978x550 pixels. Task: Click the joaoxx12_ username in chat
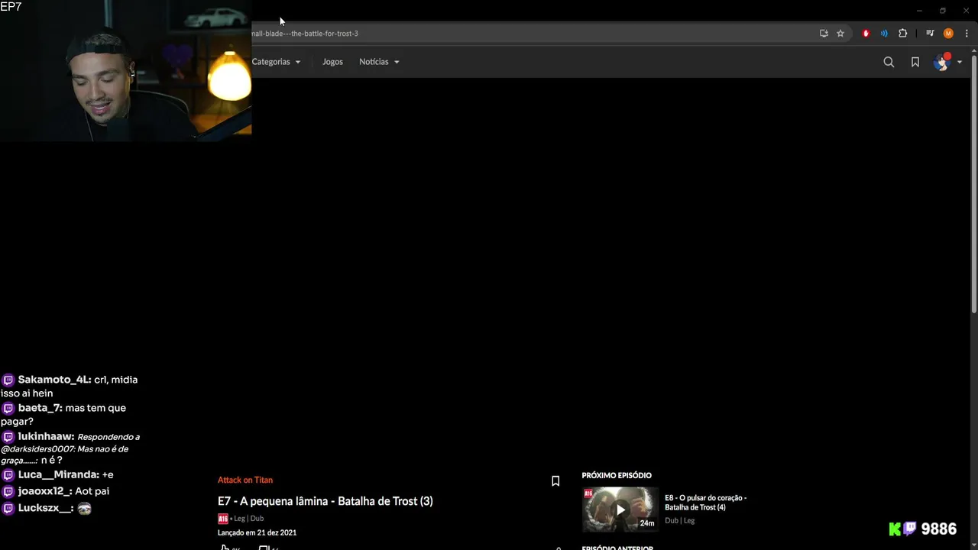tap(44, 491)
